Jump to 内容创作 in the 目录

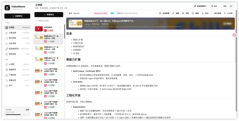point(77,50)
